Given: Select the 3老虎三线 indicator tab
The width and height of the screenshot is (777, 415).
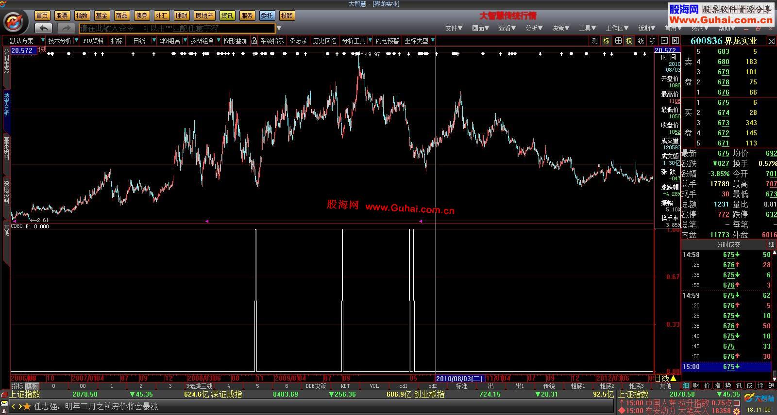Looking at the screenshot, I should (x=199, y=386).
